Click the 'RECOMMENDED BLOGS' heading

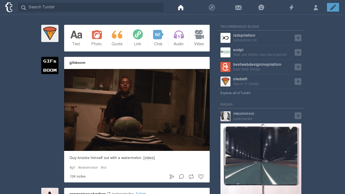coord(240,27)
